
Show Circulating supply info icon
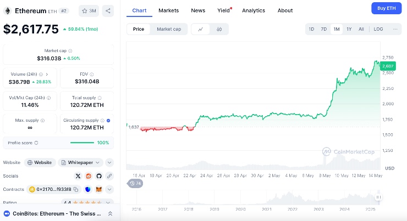coord(102,120)
